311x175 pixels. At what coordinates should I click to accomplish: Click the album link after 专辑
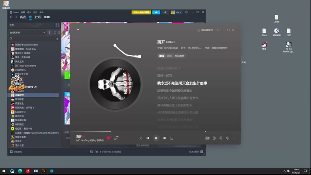click(x=171, y=48)
